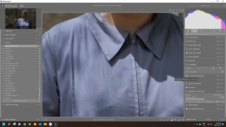Screen dimensions: 226x127
Task: Toggle the star rating icon
Action: tap(173, 10)
